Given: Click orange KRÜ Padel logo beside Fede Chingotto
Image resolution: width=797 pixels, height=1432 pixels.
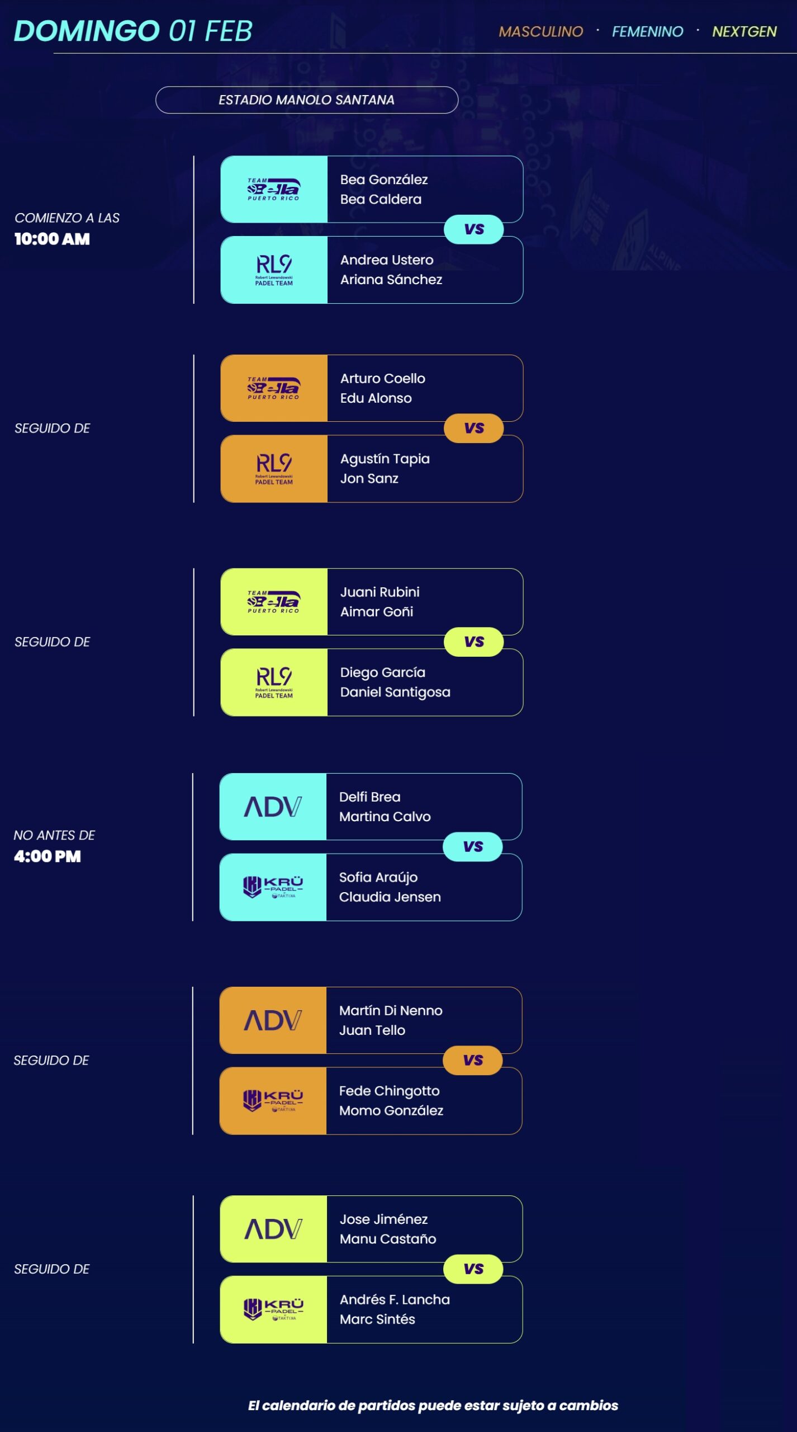Looking at the screenshot, I should [x=272, y=1100].
